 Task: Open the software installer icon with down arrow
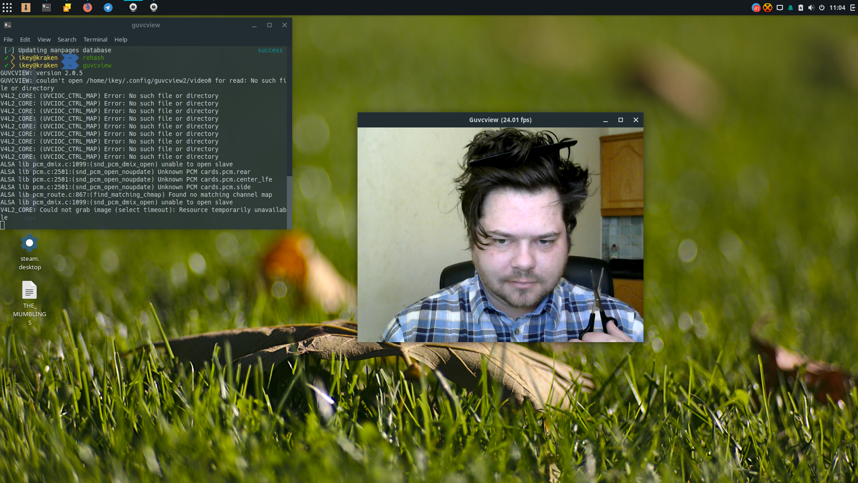[x=26, y=8]
